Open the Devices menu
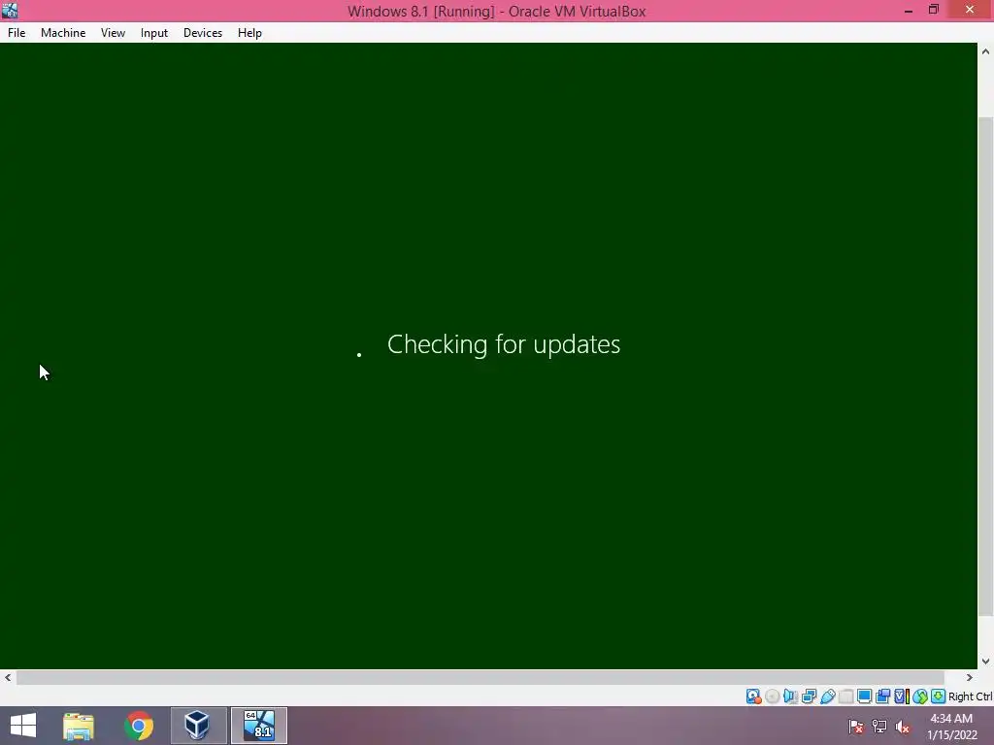The height and width of the screenshot is (745, 994). (203, 33)
